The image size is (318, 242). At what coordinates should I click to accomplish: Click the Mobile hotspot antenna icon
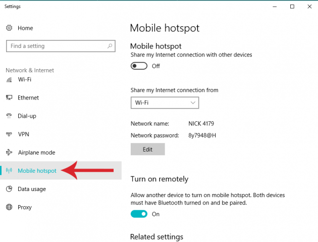9,171
